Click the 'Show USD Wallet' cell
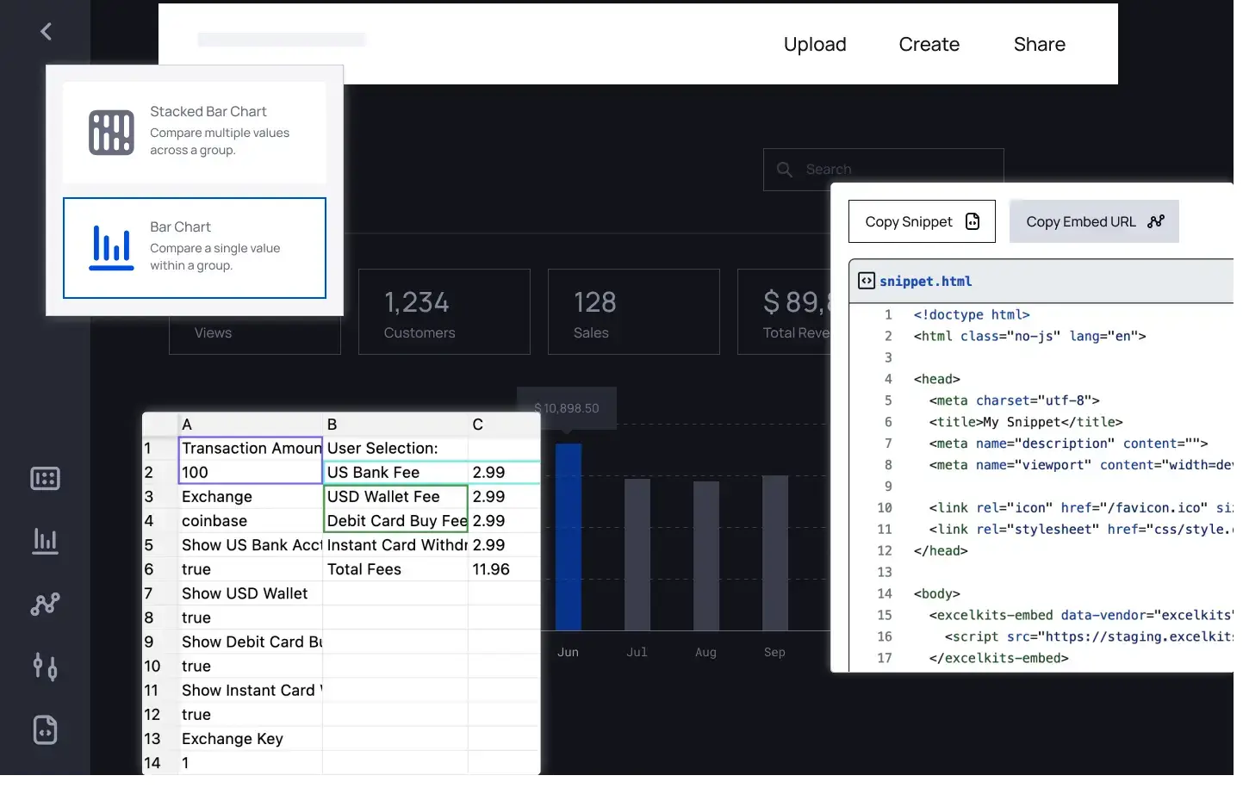The width and height of the screenshot is (1243, 788). (251, 593)
